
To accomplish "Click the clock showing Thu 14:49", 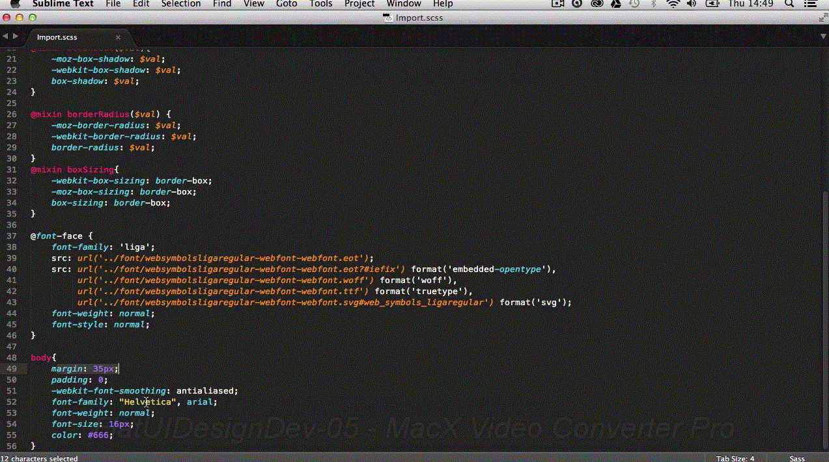I will tap(751, 4).
